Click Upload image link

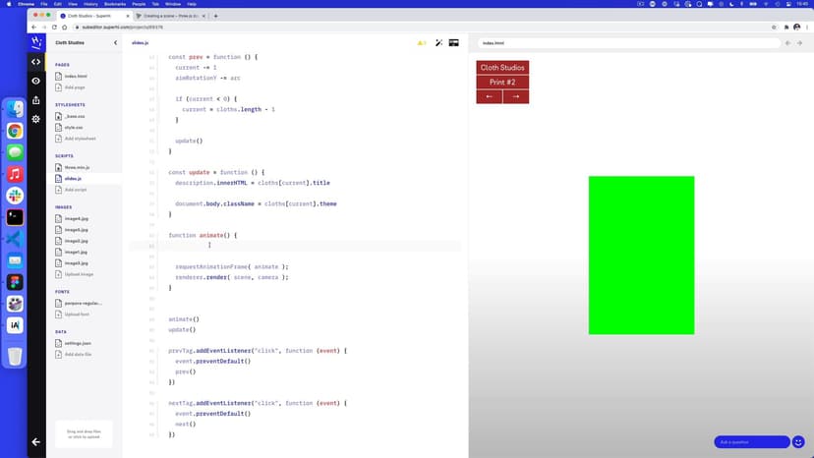point(79,274)
